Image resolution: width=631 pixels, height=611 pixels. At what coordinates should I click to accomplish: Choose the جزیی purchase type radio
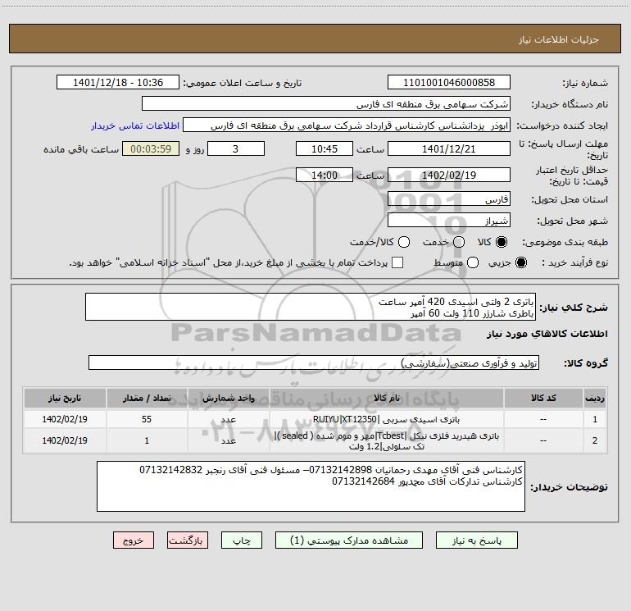tap(520, 262)
